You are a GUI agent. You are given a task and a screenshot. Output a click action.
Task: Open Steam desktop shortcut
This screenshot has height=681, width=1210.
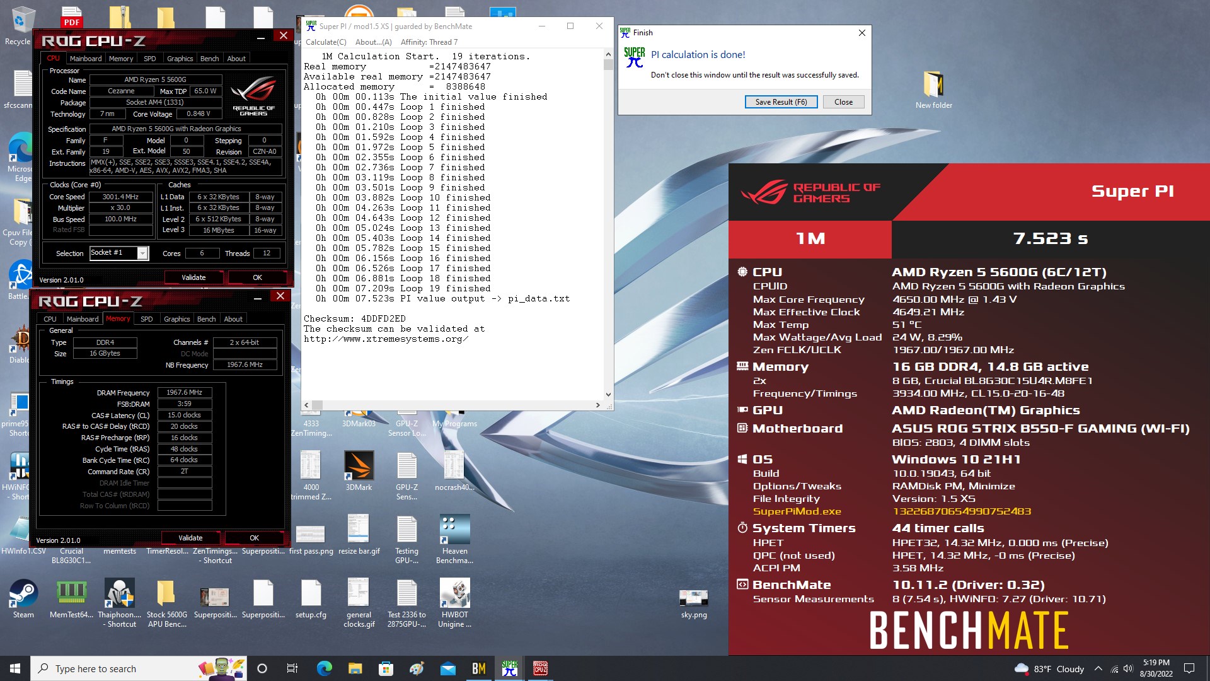point(23,599)
